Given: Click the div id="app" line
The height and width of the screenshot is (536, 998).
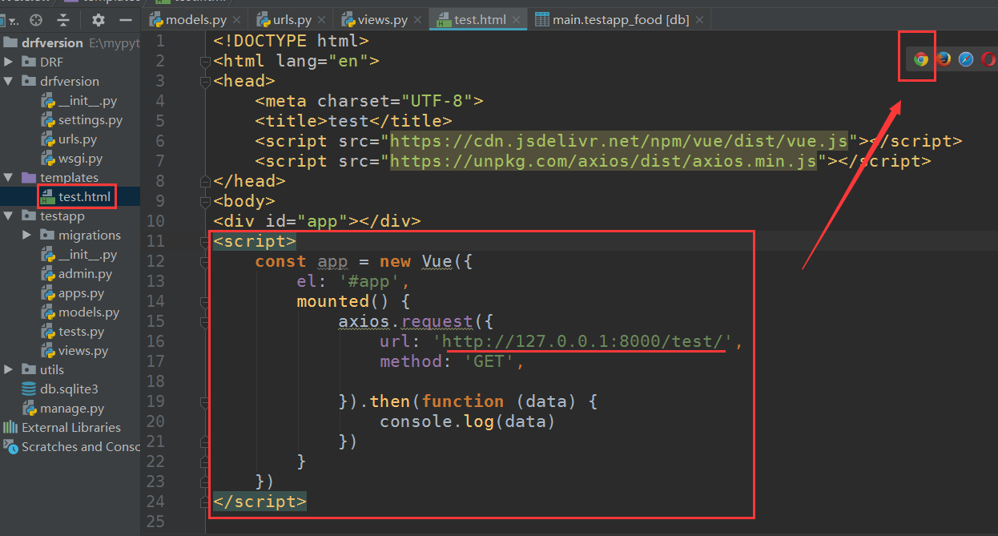Looking at the screenshot, I should [x=316, y=221].
